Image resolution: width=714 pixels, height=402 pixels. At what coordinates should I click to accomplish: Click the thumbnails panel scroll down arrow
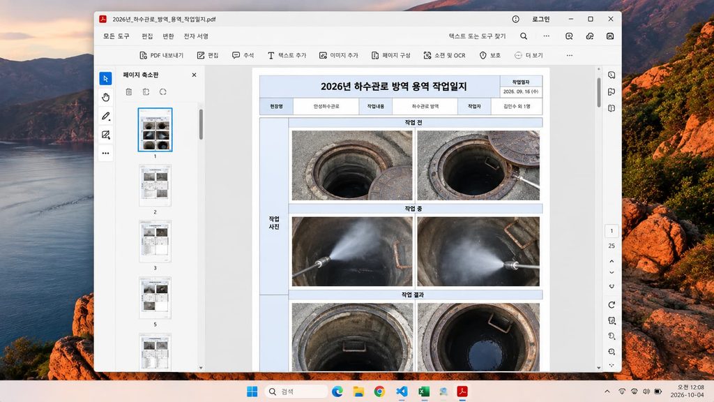pyautogui.click(x=201, y=368)
